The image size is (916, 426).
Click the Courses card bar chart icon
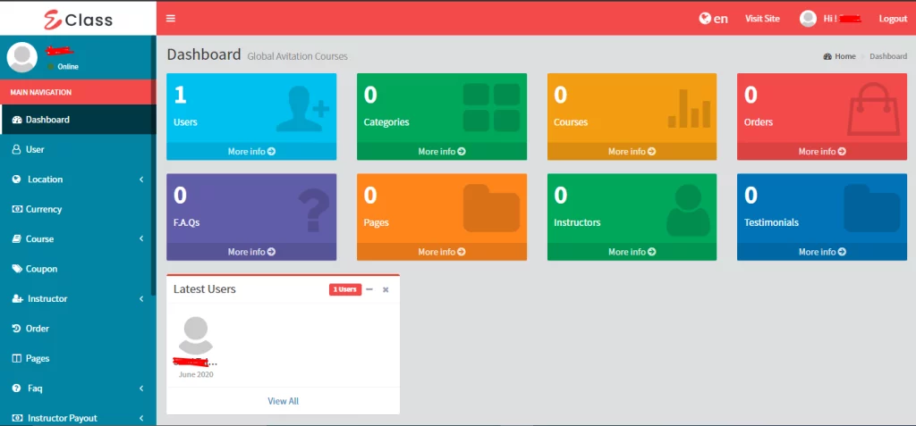click(690, 109)
